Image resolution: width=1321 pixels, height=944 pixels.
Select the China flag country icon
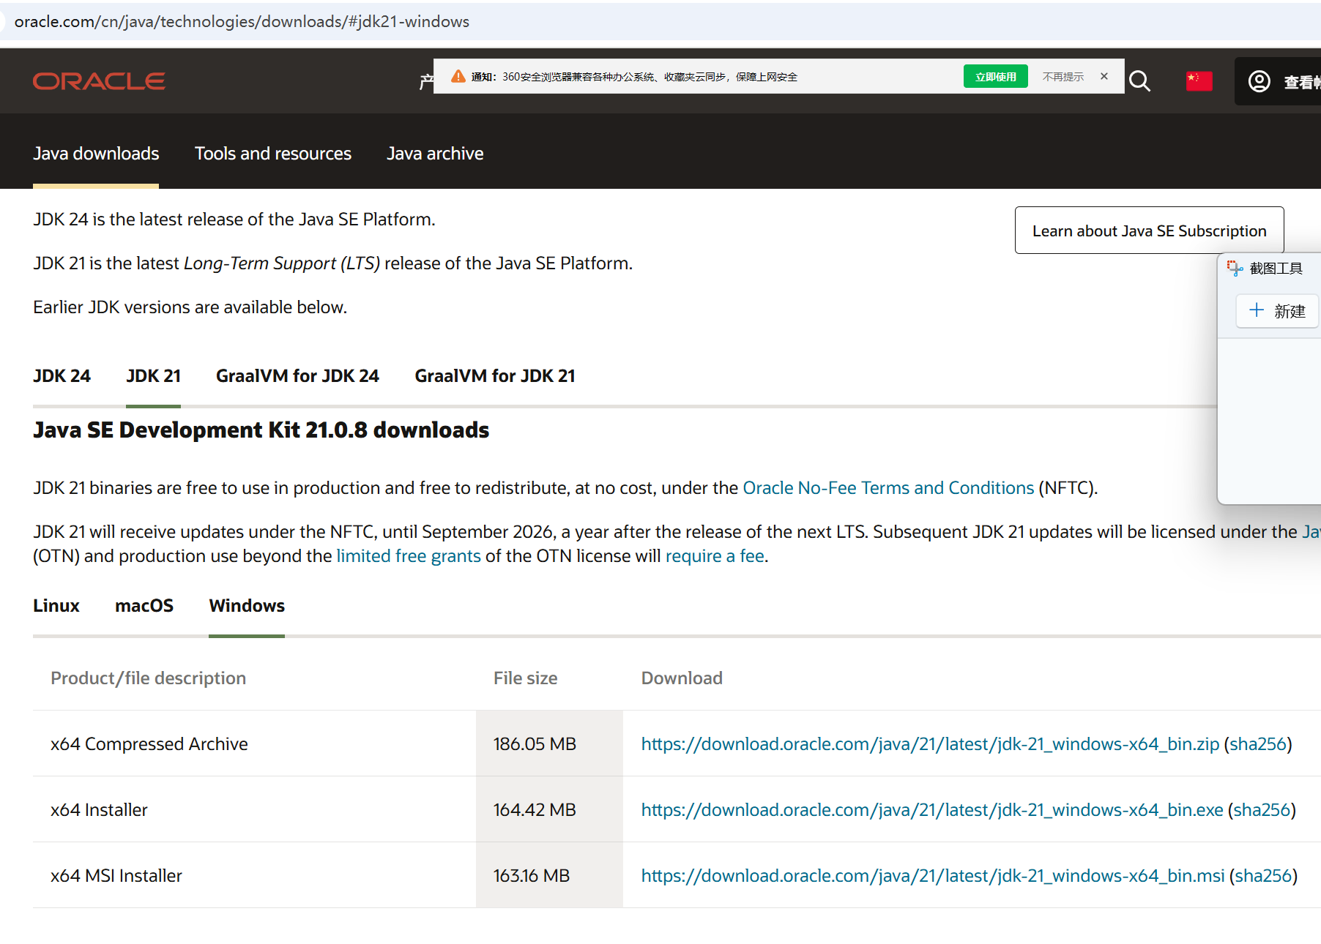point(1199,80)
